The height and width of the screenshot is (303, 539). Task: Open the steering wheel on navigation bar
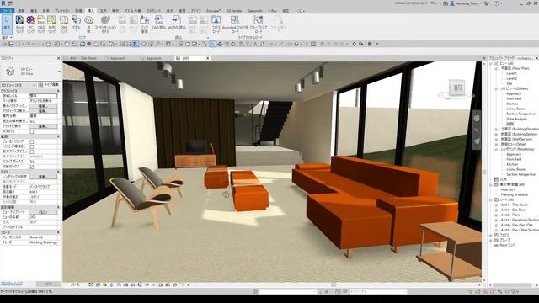click(477, 118)
